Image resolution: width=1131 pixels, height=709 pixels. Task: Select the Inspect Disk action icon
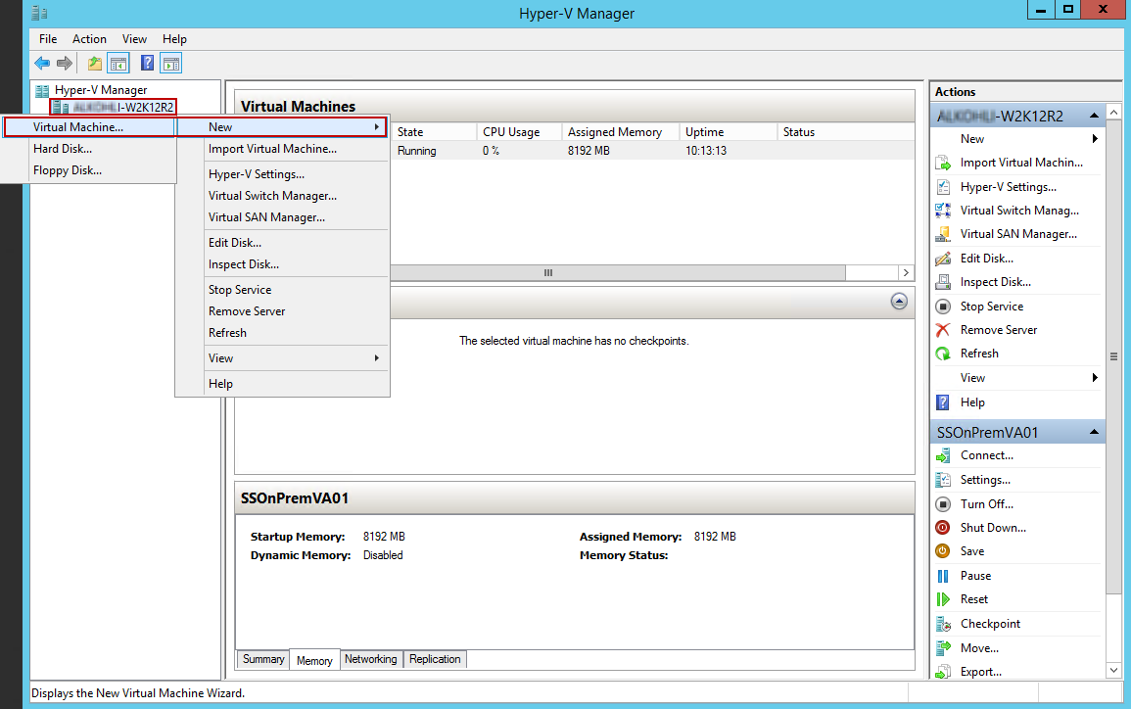(x=943, y=281)
